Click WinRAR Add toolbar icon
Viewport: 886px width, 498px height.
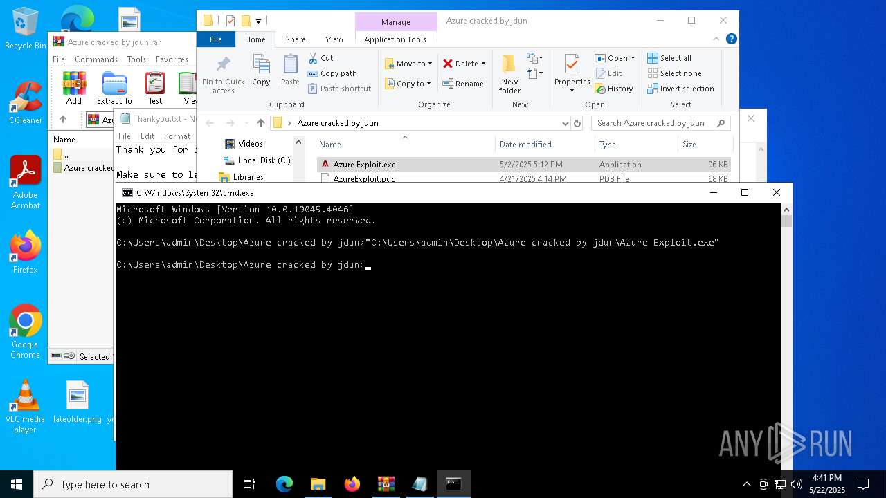[74, 88]
